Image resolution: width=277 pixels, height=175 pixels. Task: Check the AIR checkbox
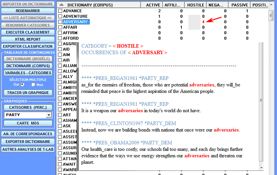[x=60, y=60]
